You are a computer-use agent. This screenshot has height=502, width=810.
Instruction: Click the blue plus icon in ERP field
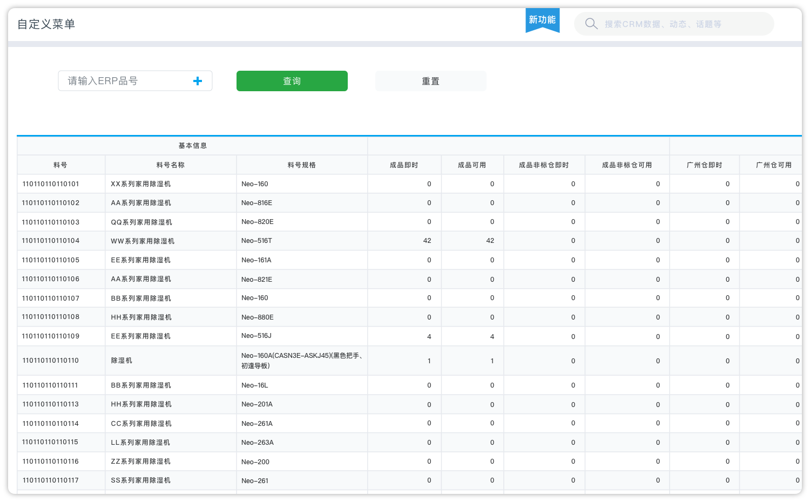(x=198, y=81)
